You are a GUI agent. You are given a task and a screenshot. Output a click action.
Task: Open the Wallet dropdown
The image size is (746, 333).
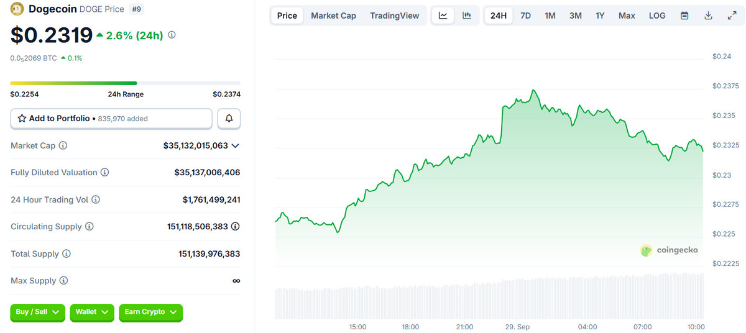[92, 312]
